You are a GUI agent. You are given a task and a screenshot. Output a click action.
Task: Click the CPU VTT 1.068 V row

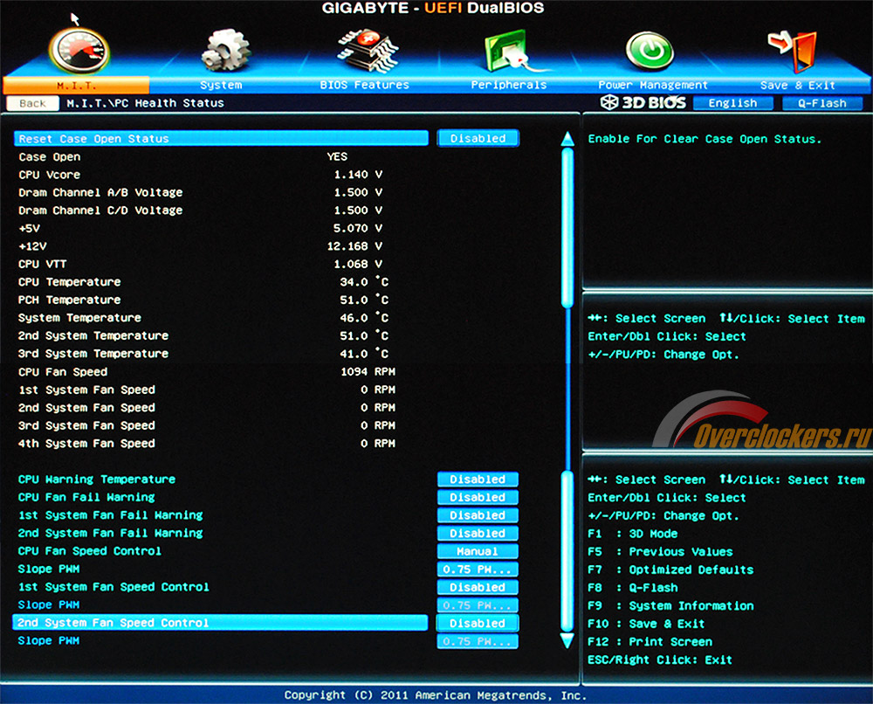201,264
